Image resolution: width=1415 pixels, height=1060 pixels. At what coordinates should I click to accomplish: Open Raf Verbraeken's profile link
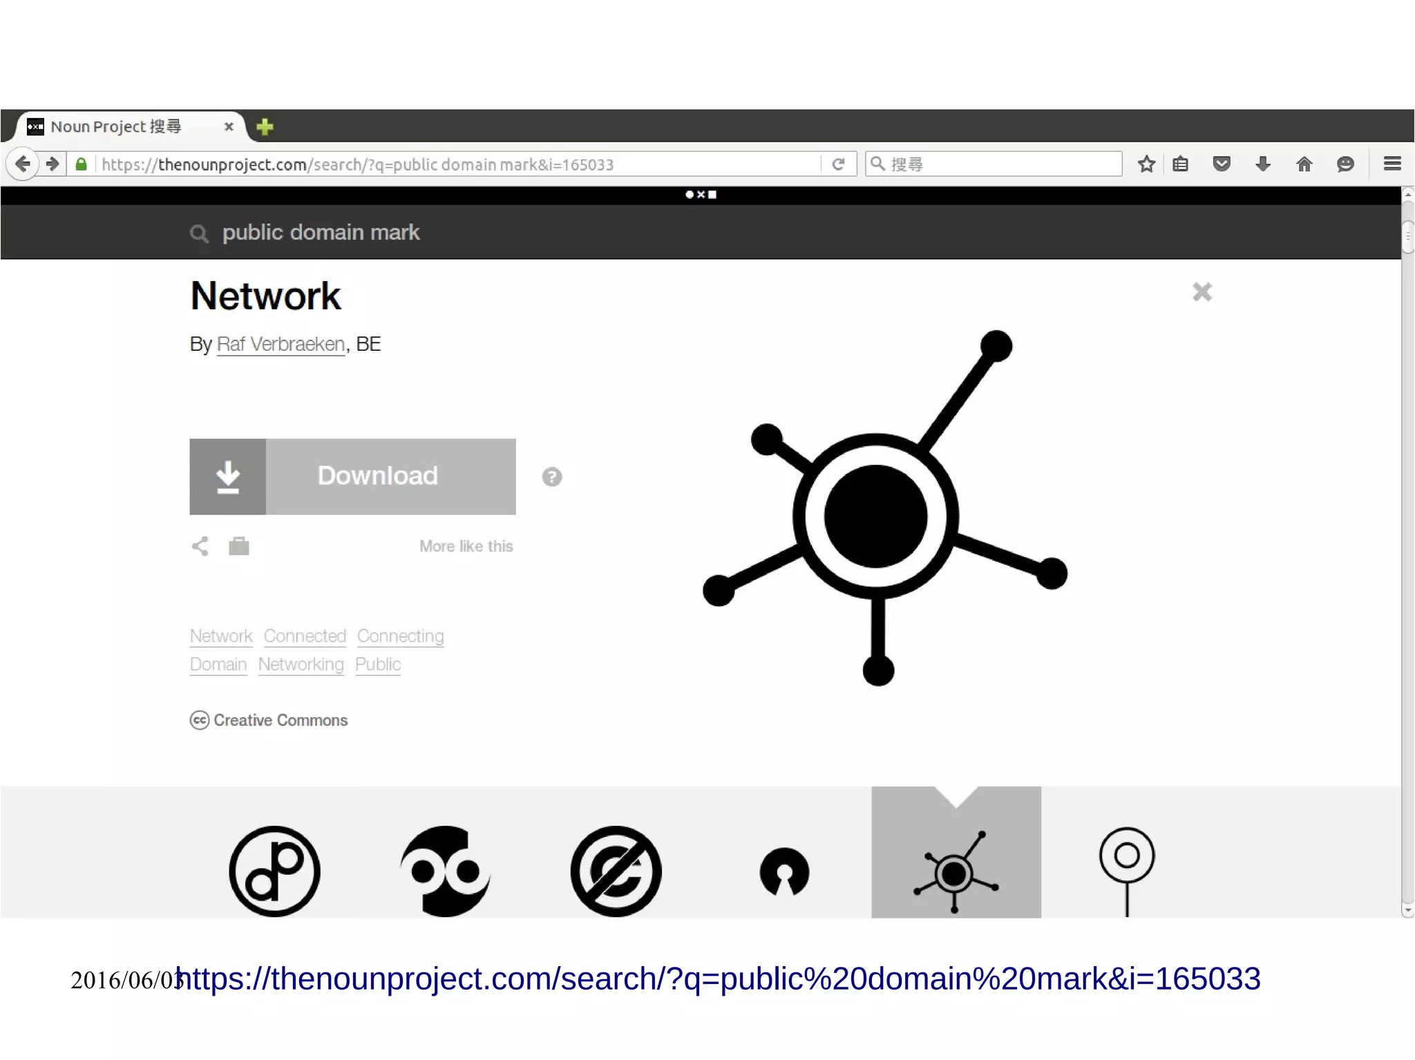pos(281,344)
